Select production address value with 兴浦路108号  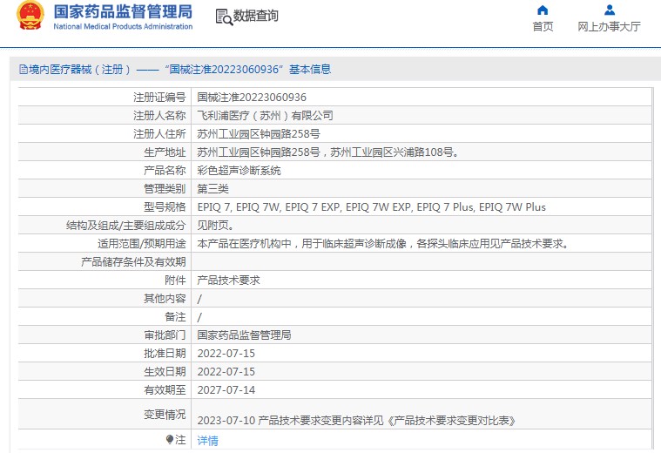pos(328,152)
